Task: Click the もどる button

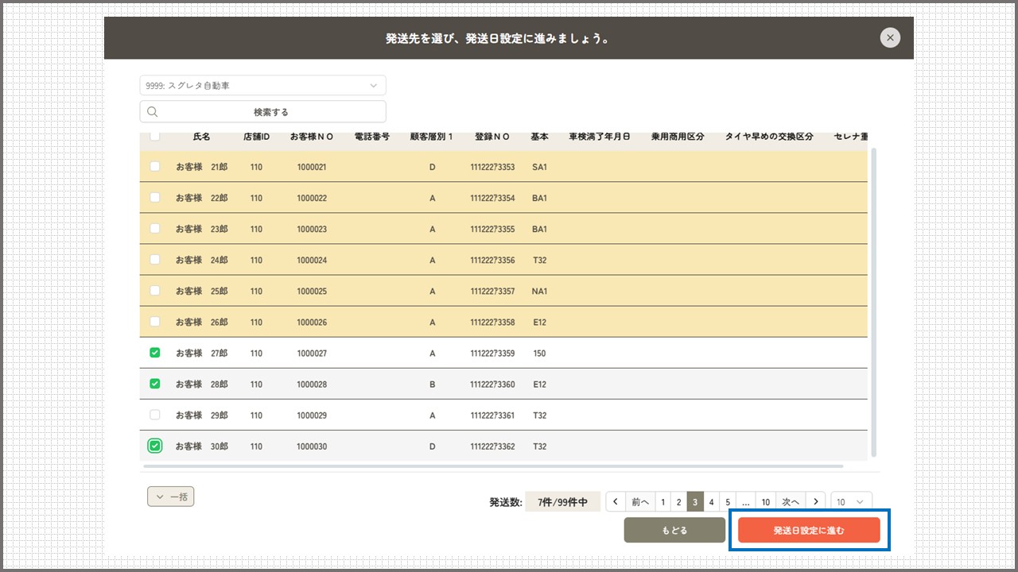Action: [x=674, y=530]
